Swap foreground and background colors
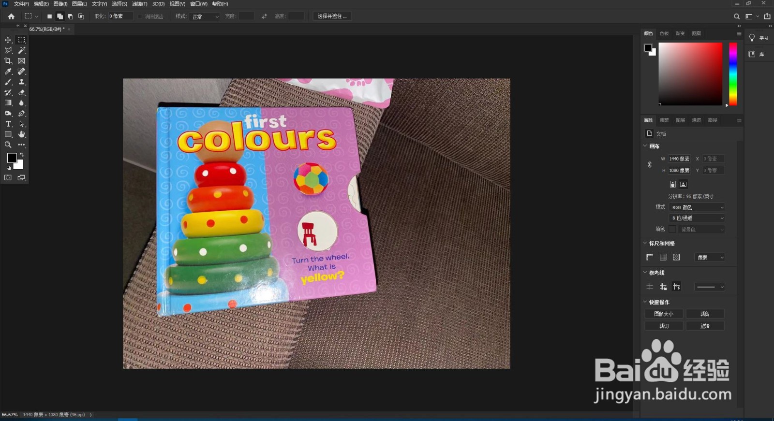Screen dimensions: 774x421 point(22,155)
